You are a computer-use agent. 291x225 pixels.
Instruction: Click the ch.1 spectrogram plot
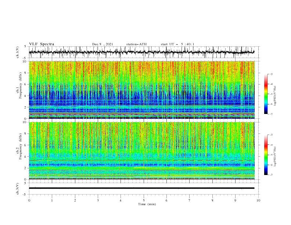(142, 90)
